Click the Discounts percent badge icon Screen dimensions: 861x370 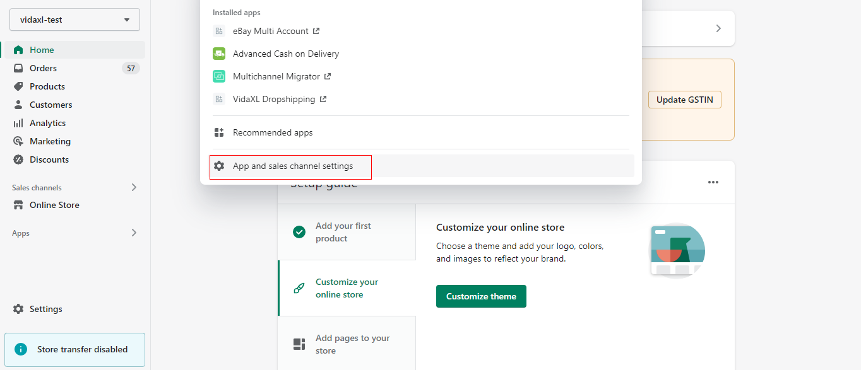pyautogui.click(x=18, y=159)
